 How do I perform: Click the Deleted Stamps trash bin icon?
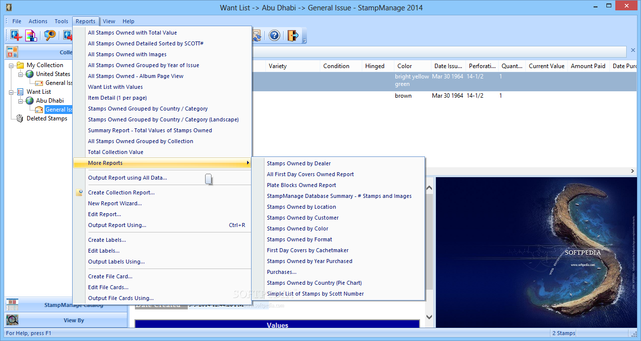point(20,118)
